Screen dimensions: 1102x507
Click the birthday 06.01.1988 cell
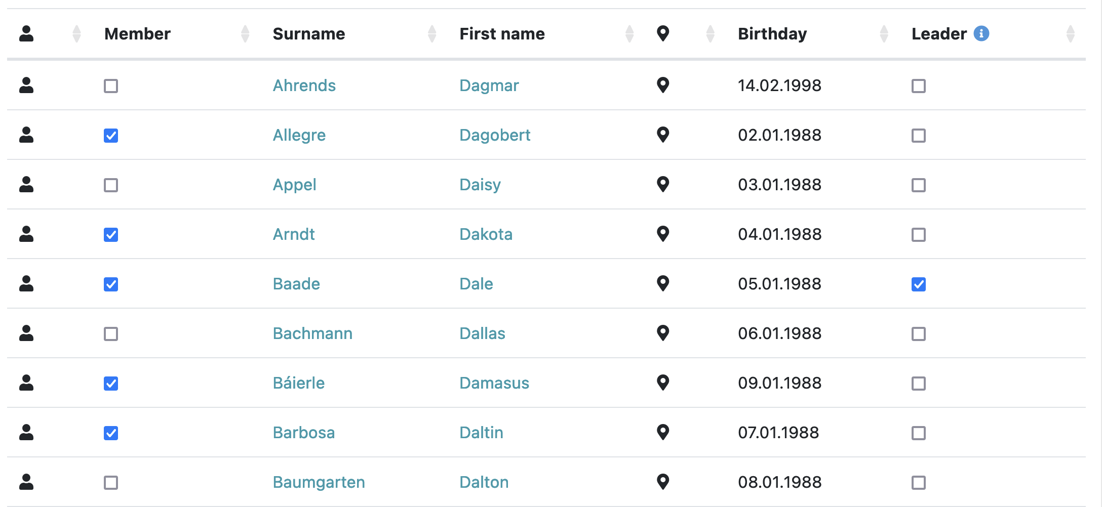[x=779, y=333]
